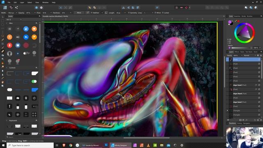Viewport: 263px width, 148px height.
Task: Select the speaker volume asset
Action: (x=18, y=37)
